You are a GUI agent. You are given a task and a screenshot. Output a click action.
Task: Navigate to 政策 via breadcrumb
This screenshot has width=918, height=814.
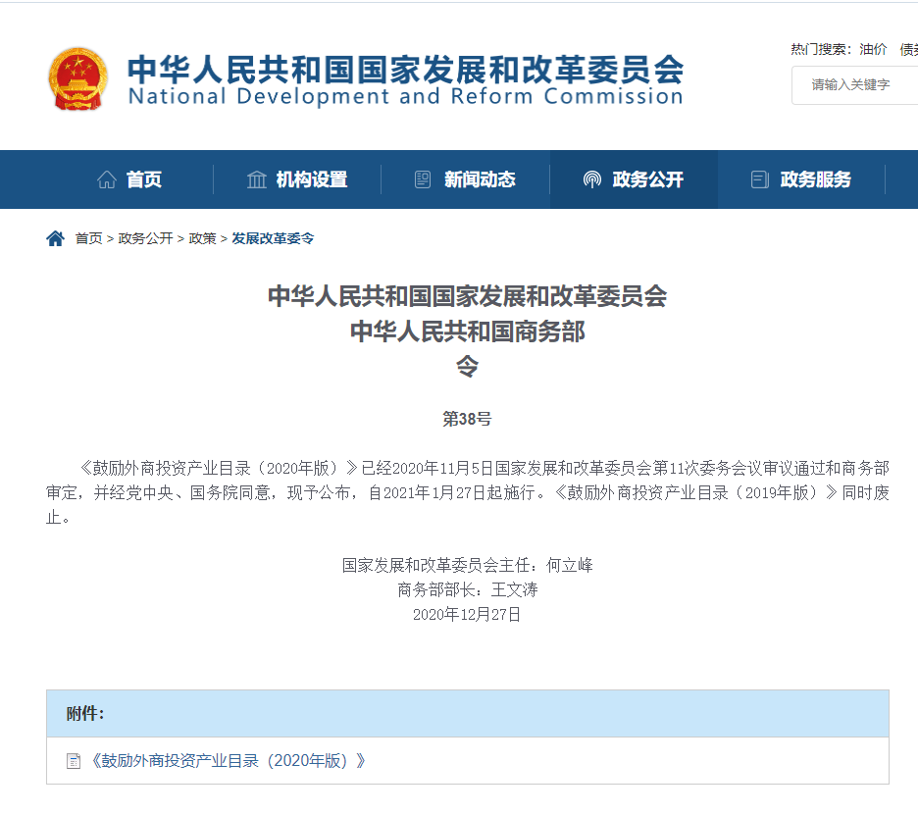[202, 238]
